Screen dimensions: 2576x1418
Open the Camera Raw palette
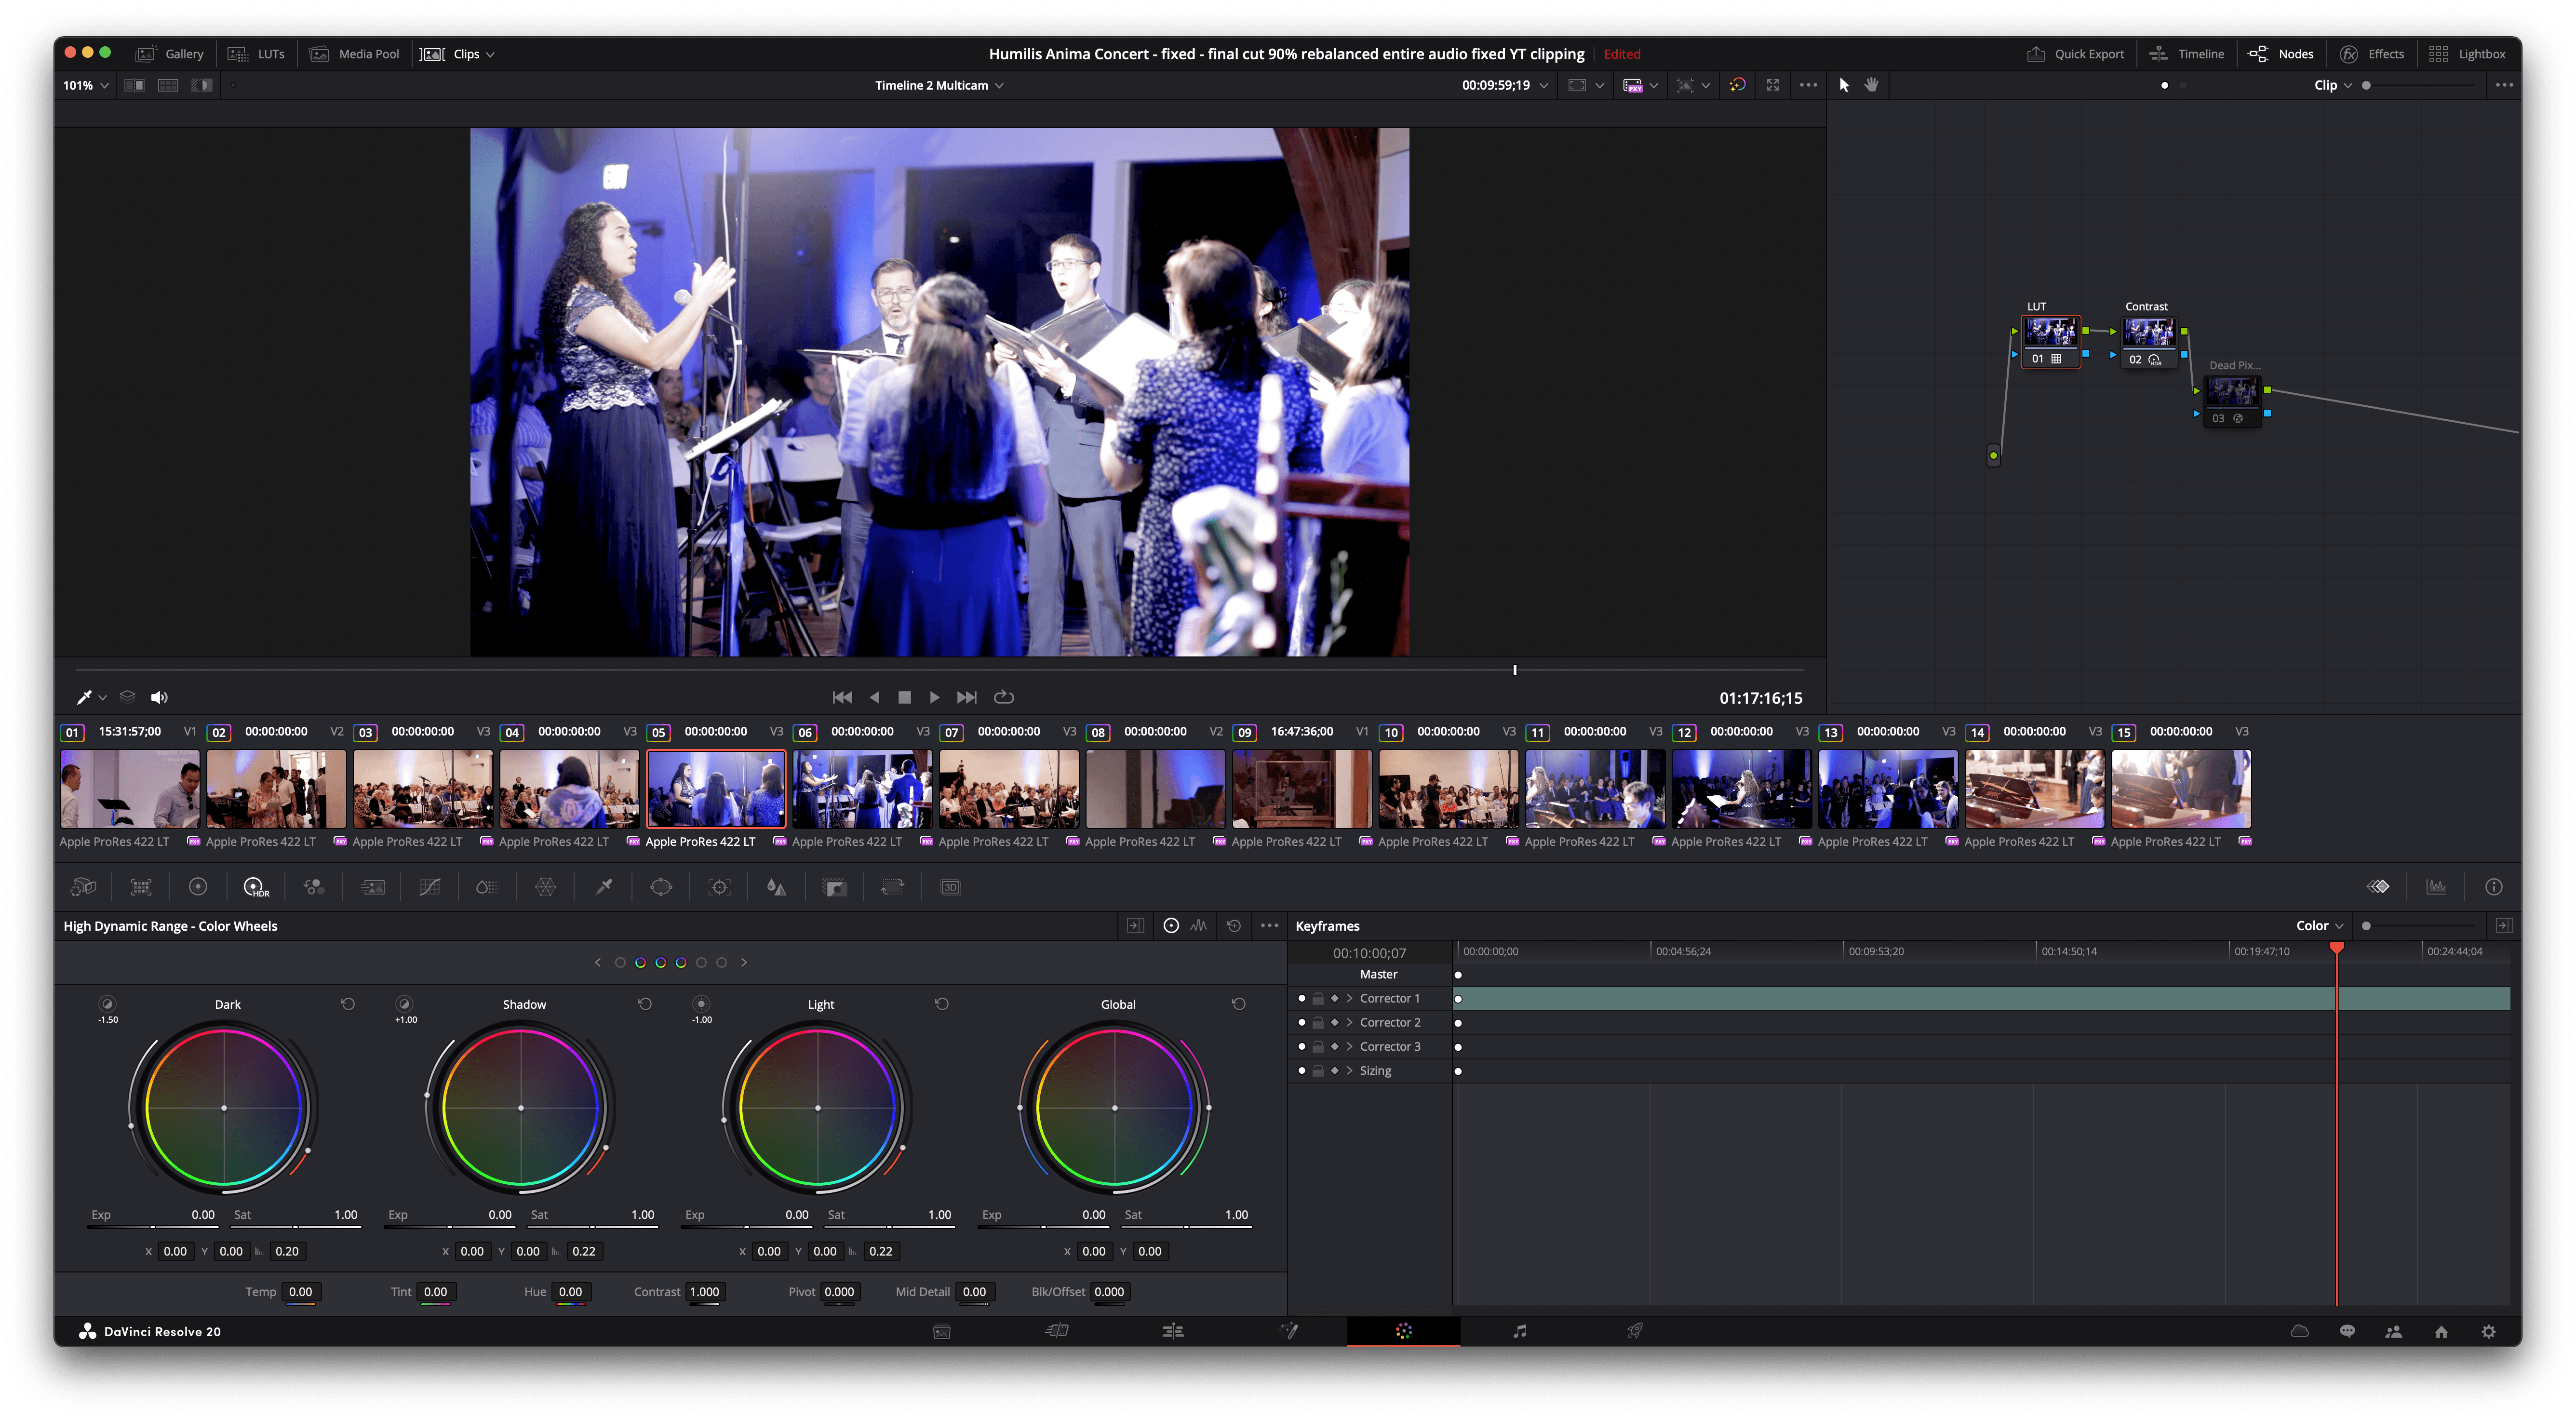point(83,887)
